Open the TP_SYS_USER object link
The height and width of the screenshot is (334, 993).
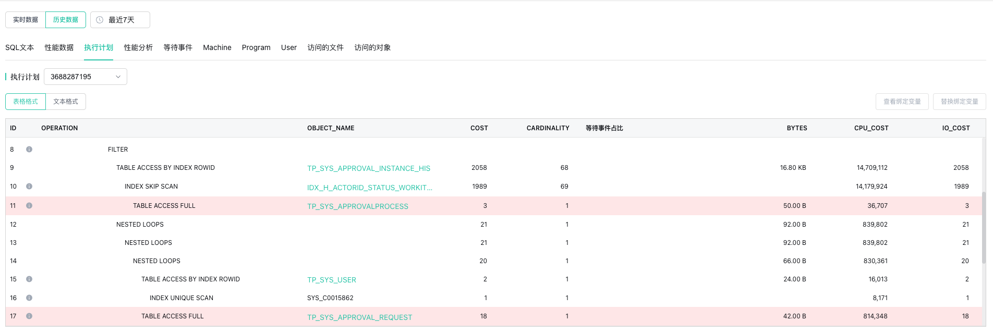tap(332, 280)
